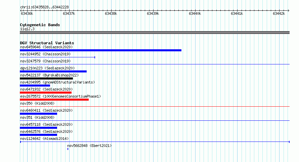The height and width of the screenshot is (162, 299).
Task: Click the dgv1210n223 (Sedlazeck2020) label
Action: point(47,68)
